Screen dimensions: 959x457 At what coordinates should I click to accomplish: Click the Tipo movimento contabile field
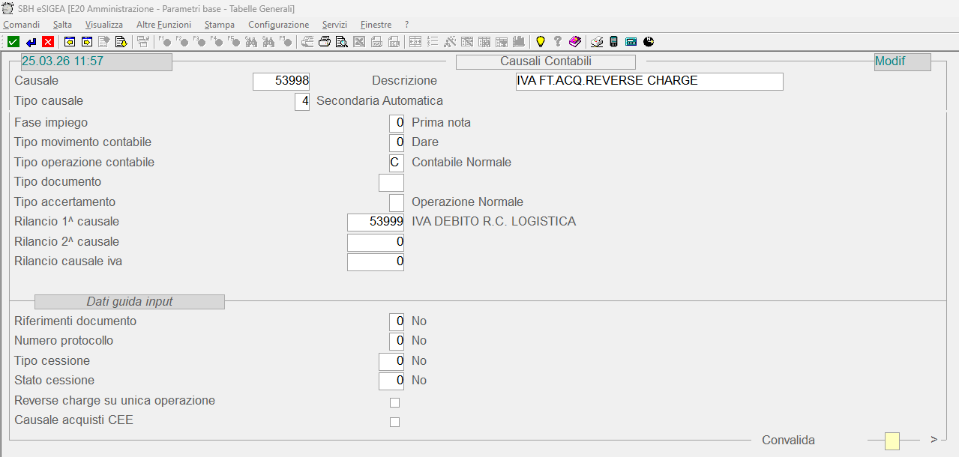tap(397, 142)
